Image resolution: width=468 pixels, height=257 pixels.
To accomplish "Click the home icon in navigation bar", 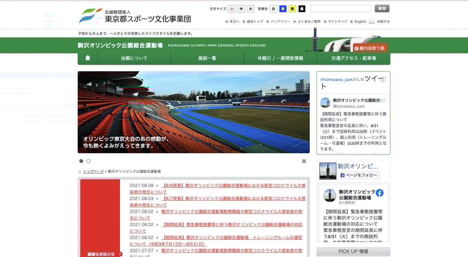I will tap(88, 58).
